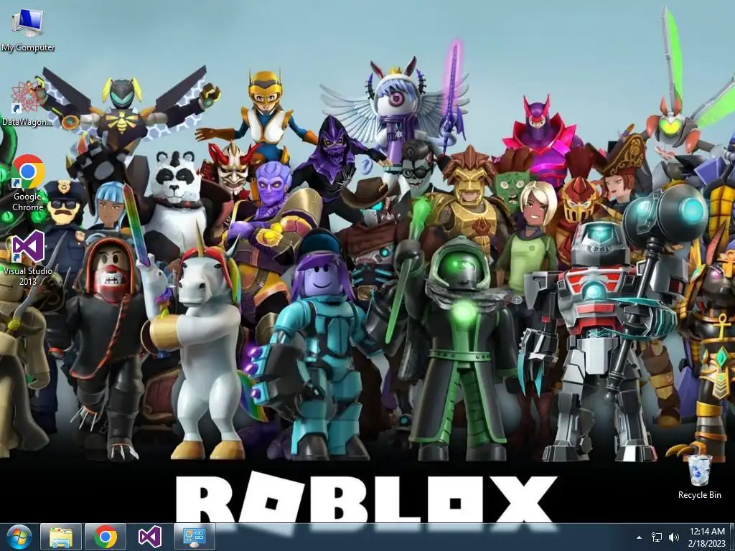
Task: Open the My Computer desktop icon
Action: tap(28, 30)
